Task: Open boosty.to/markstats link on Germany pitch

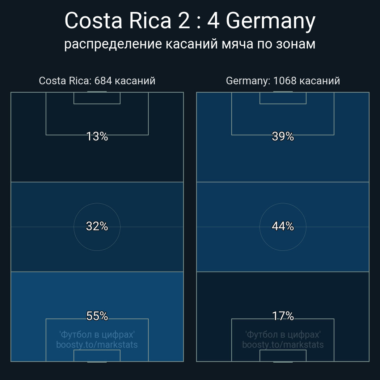Action: (x=283, y=345)
